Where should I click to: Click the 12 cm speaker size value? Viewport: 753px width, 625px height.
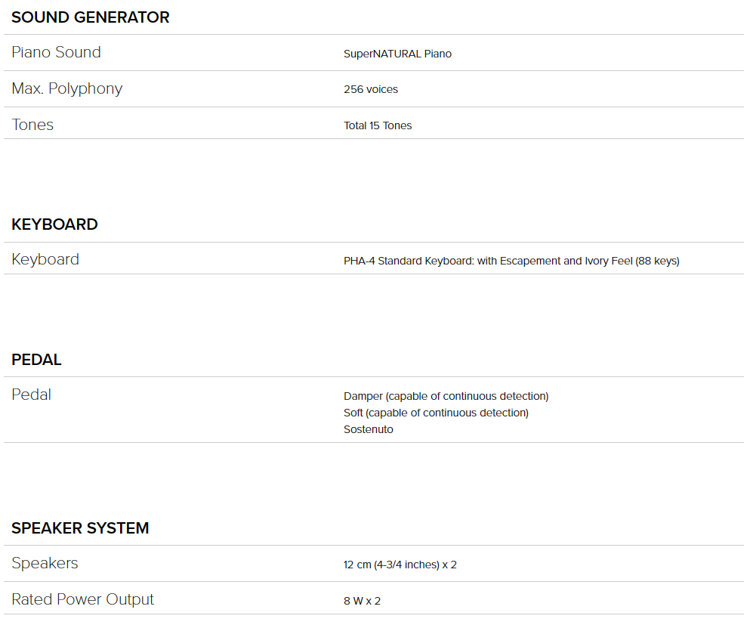(400, 565)
